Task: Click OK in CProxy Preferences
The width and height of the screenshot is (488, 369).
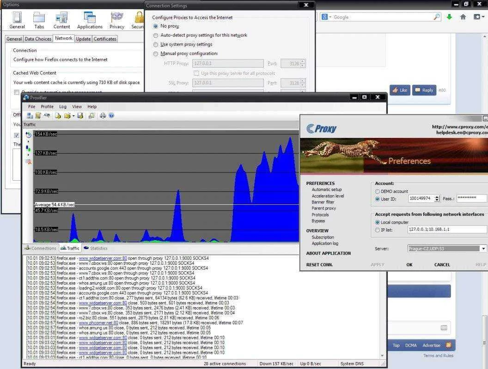Action: coord(409,265)
